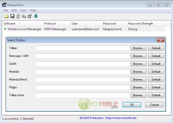Image resolution: width=173 pixels, height=123 pixels.
Task: Confirm the Select Folders dialog with OK
Action: 132,105
